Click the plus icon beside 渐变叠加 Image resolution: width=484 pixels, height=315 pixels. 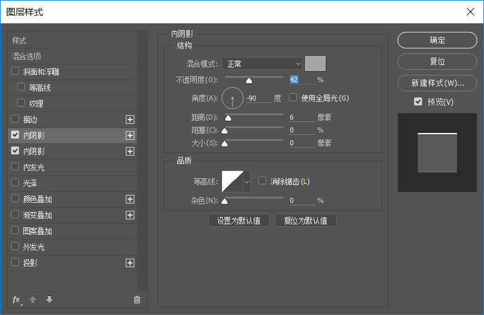[x=129, y=215]
